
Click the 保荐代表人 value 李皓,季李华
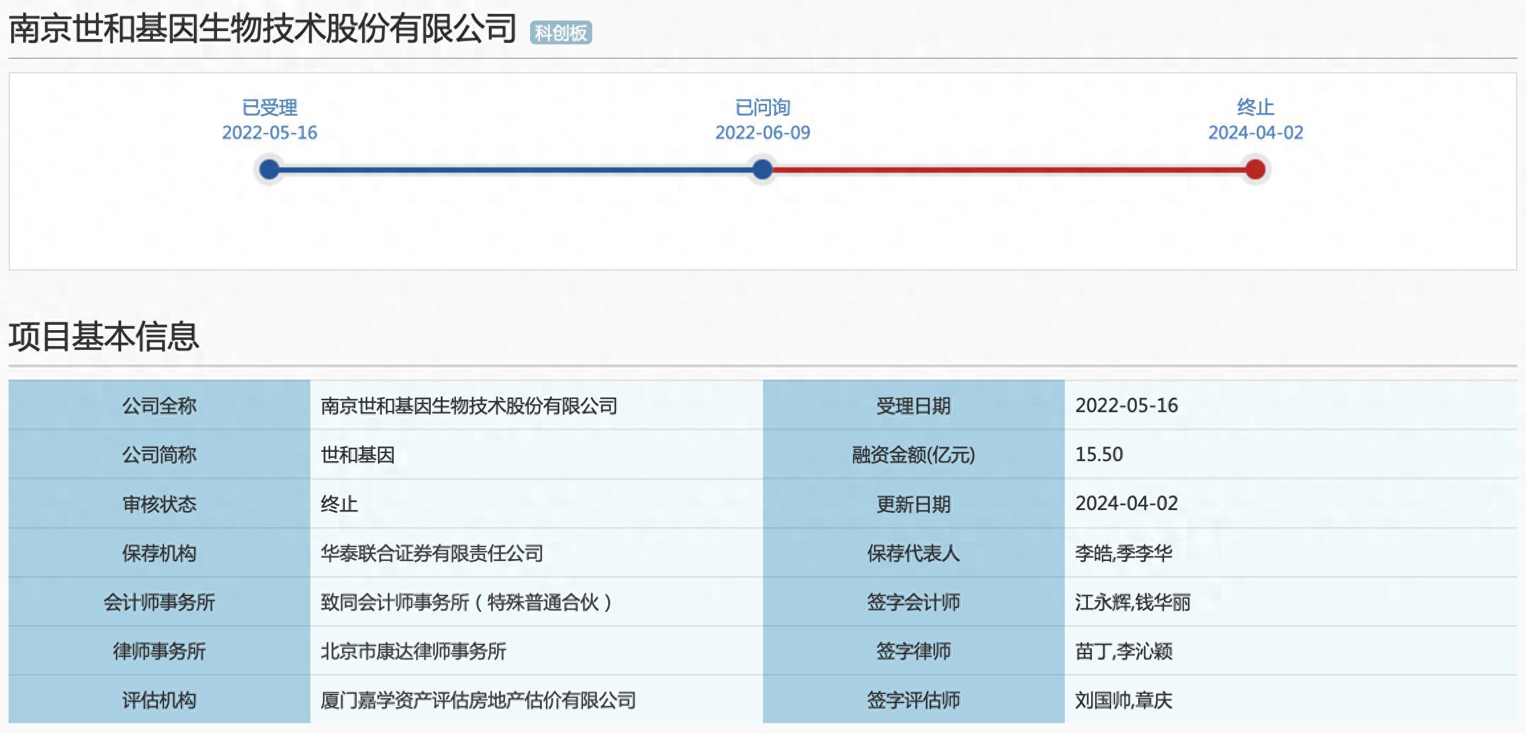tap(1123, 553)
